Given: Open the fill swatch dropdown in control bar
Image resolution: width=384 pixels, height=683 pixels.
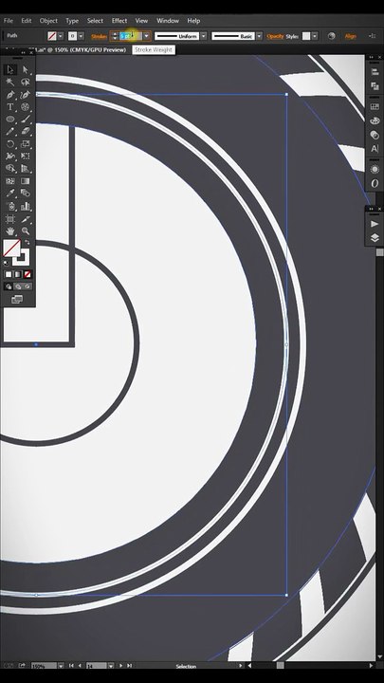Looking at the screenshot, I should (x=61, y=36).
